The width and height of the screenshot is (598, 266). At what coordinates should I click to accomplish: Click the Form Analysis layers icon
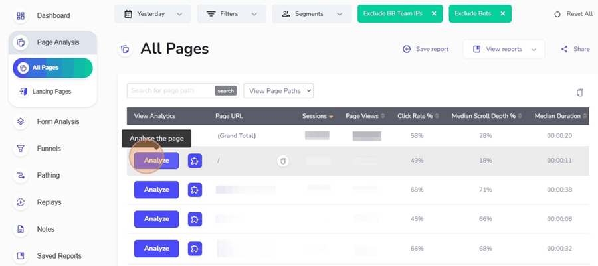click(x=21, y=122)
